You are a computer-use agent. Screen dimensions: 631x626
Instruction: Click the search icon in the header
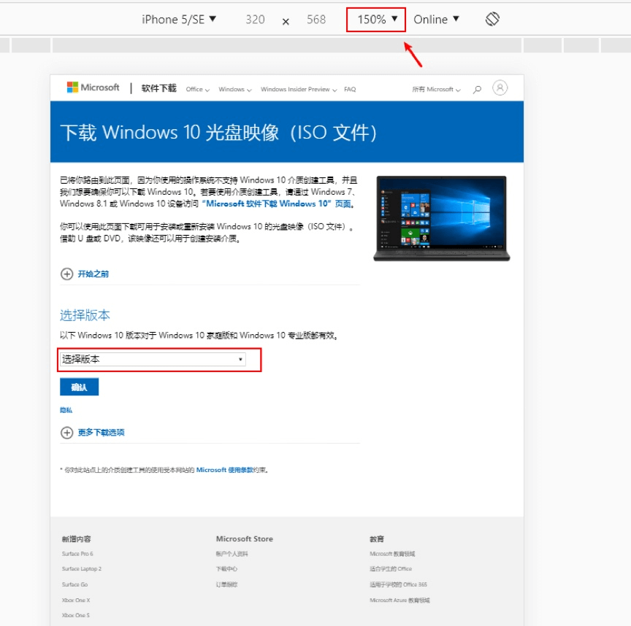coord(477,88)
